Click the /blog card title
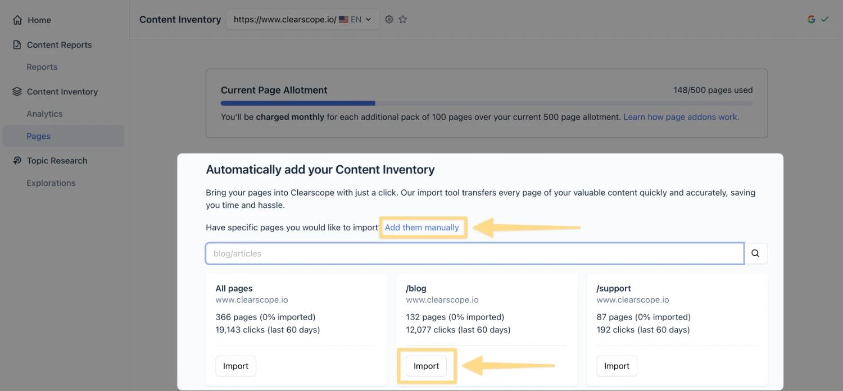 [416, 289]
